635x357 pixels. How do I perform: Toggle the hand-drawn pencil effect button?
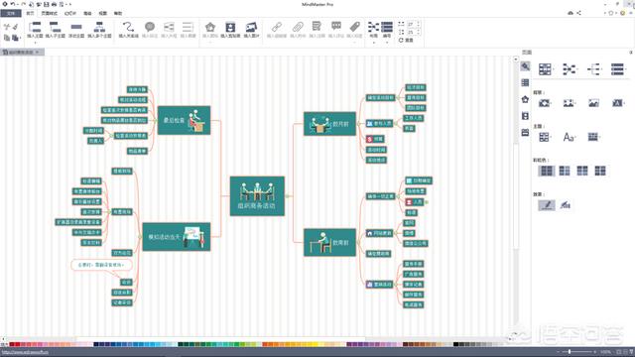pyautogui.click(x=547, y=205)
